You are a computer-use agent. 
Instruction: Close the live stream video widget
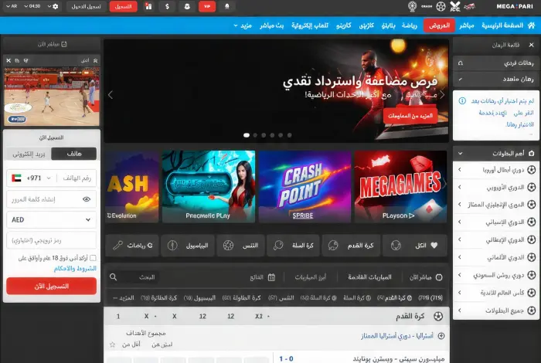9,61
